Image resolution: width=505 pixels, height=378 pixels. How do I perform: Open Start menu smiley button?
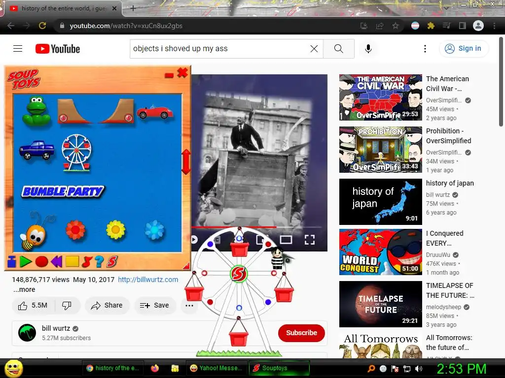(14, 368)
